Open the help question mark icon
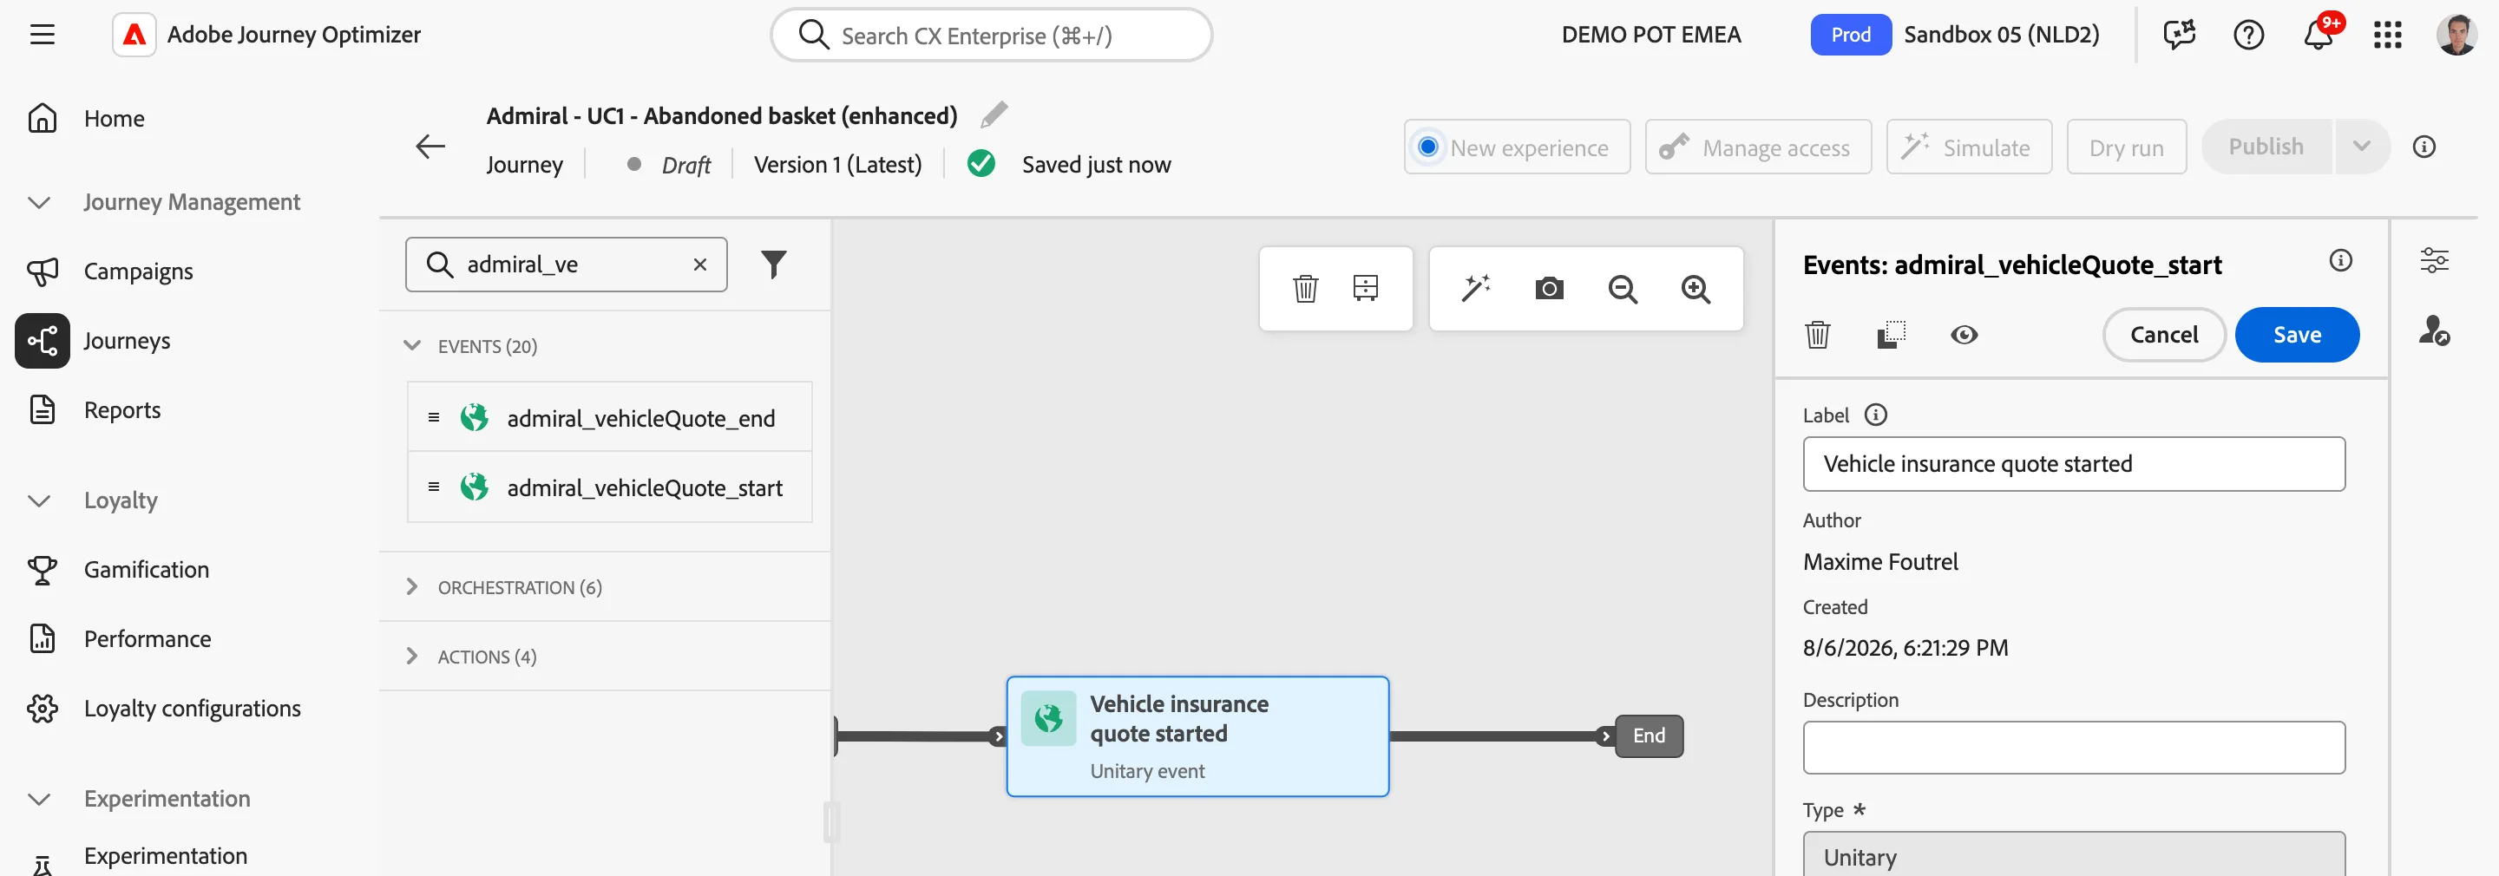 coord(2249,35)
